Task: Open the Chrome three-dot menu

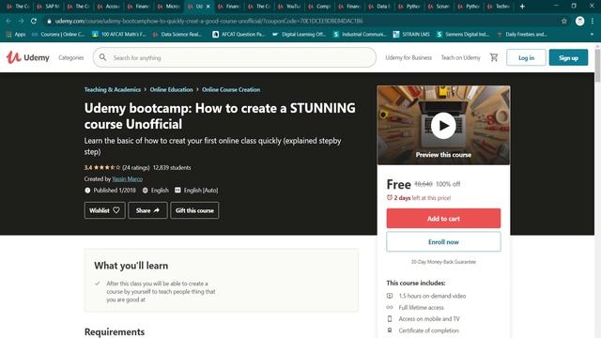Action: point(593,21)
